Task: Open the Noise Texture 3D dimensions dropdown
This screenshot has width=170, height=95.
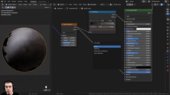Action: [69, 33]
